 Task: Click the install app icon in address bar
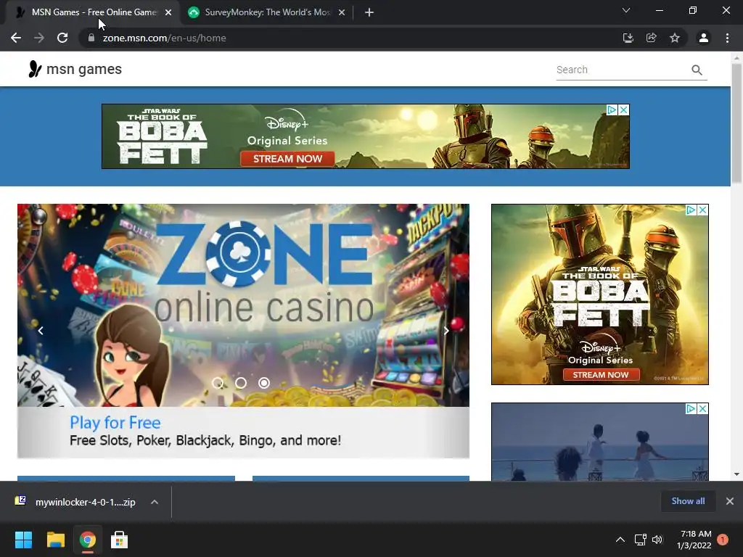[628, 38]
